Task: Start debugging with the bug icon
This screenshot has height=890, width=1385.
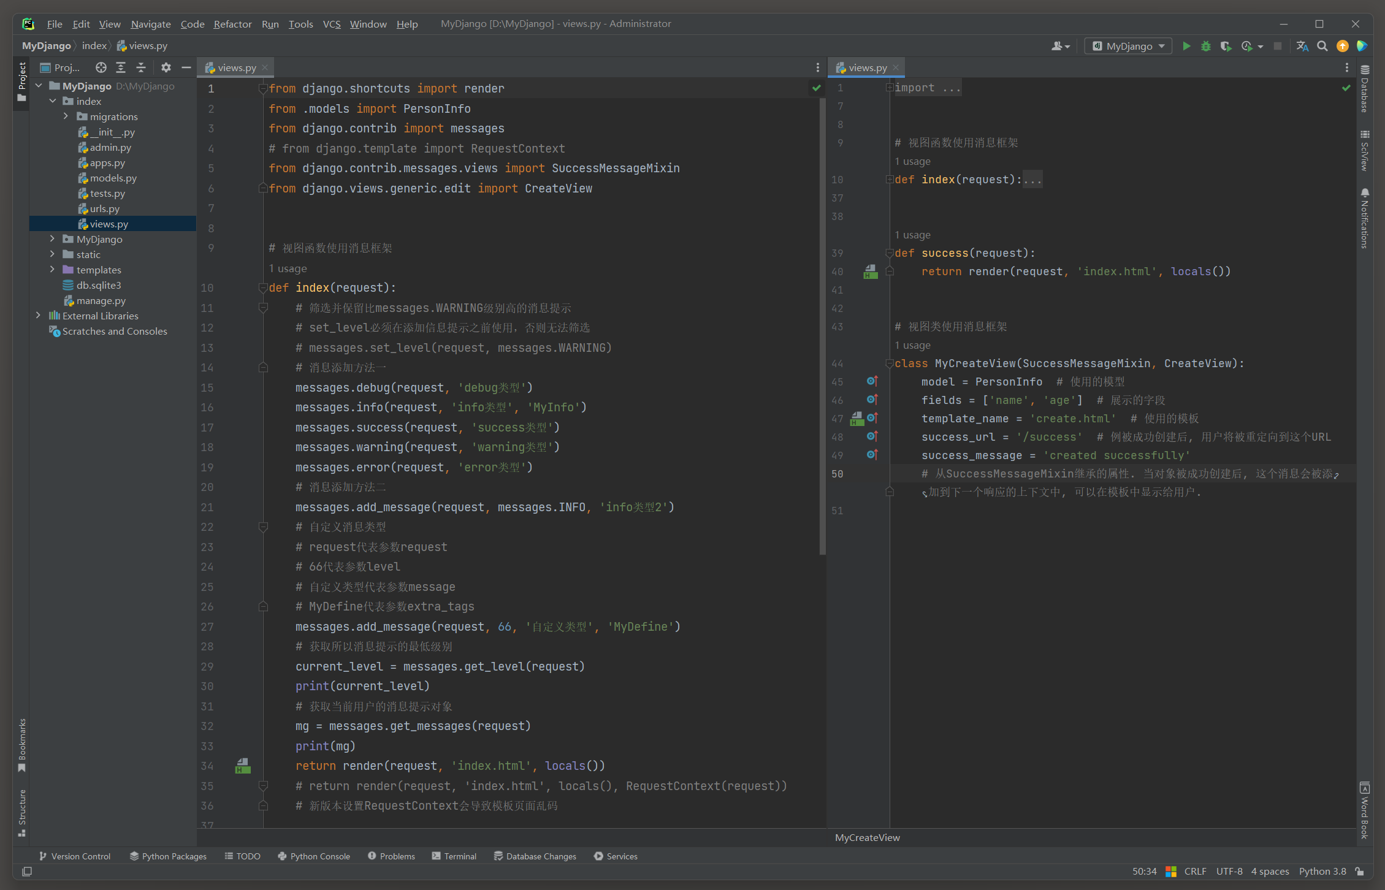Action: pyautogui.click(x=1206, y=46)
